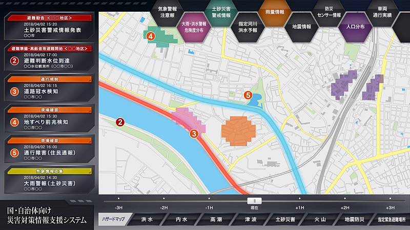410x230 pixels.
Task: Jump timeline to -2H marker
Action: 163,208
